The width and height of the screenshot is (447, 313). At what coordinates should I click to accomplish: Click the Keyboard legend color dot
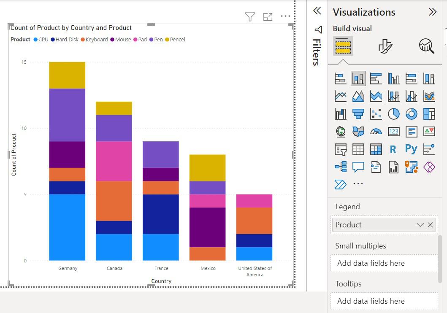point(83,40)
